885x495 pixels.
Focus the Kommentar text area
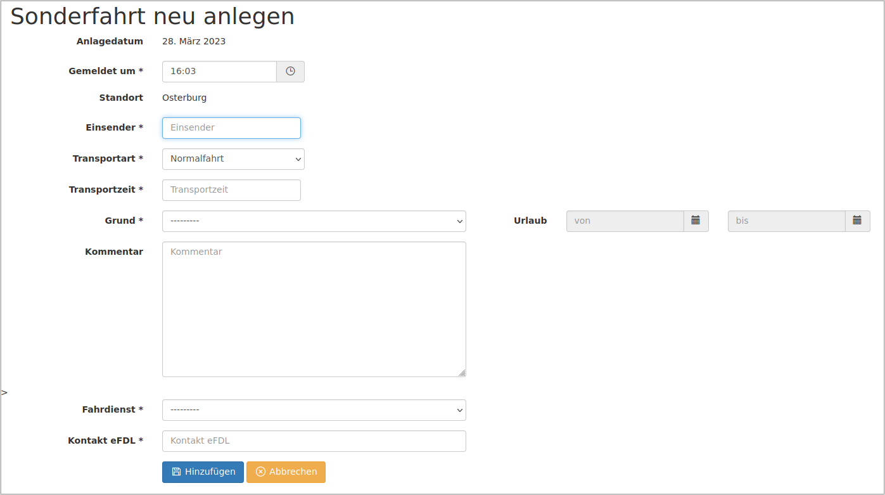(314, 309)
